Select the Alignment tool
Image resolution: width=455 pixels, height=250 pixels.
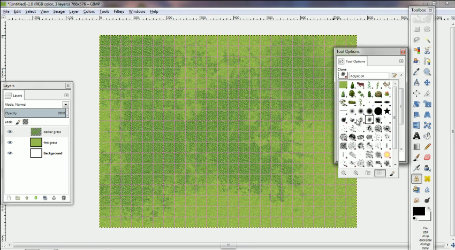point(416,93)
